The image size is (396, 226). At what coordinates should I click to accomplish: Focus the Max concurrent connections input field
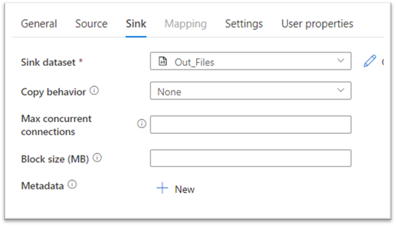(250, 124)
